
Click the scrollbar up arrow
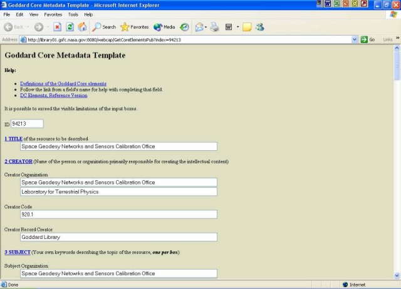[x=397, y=48]
